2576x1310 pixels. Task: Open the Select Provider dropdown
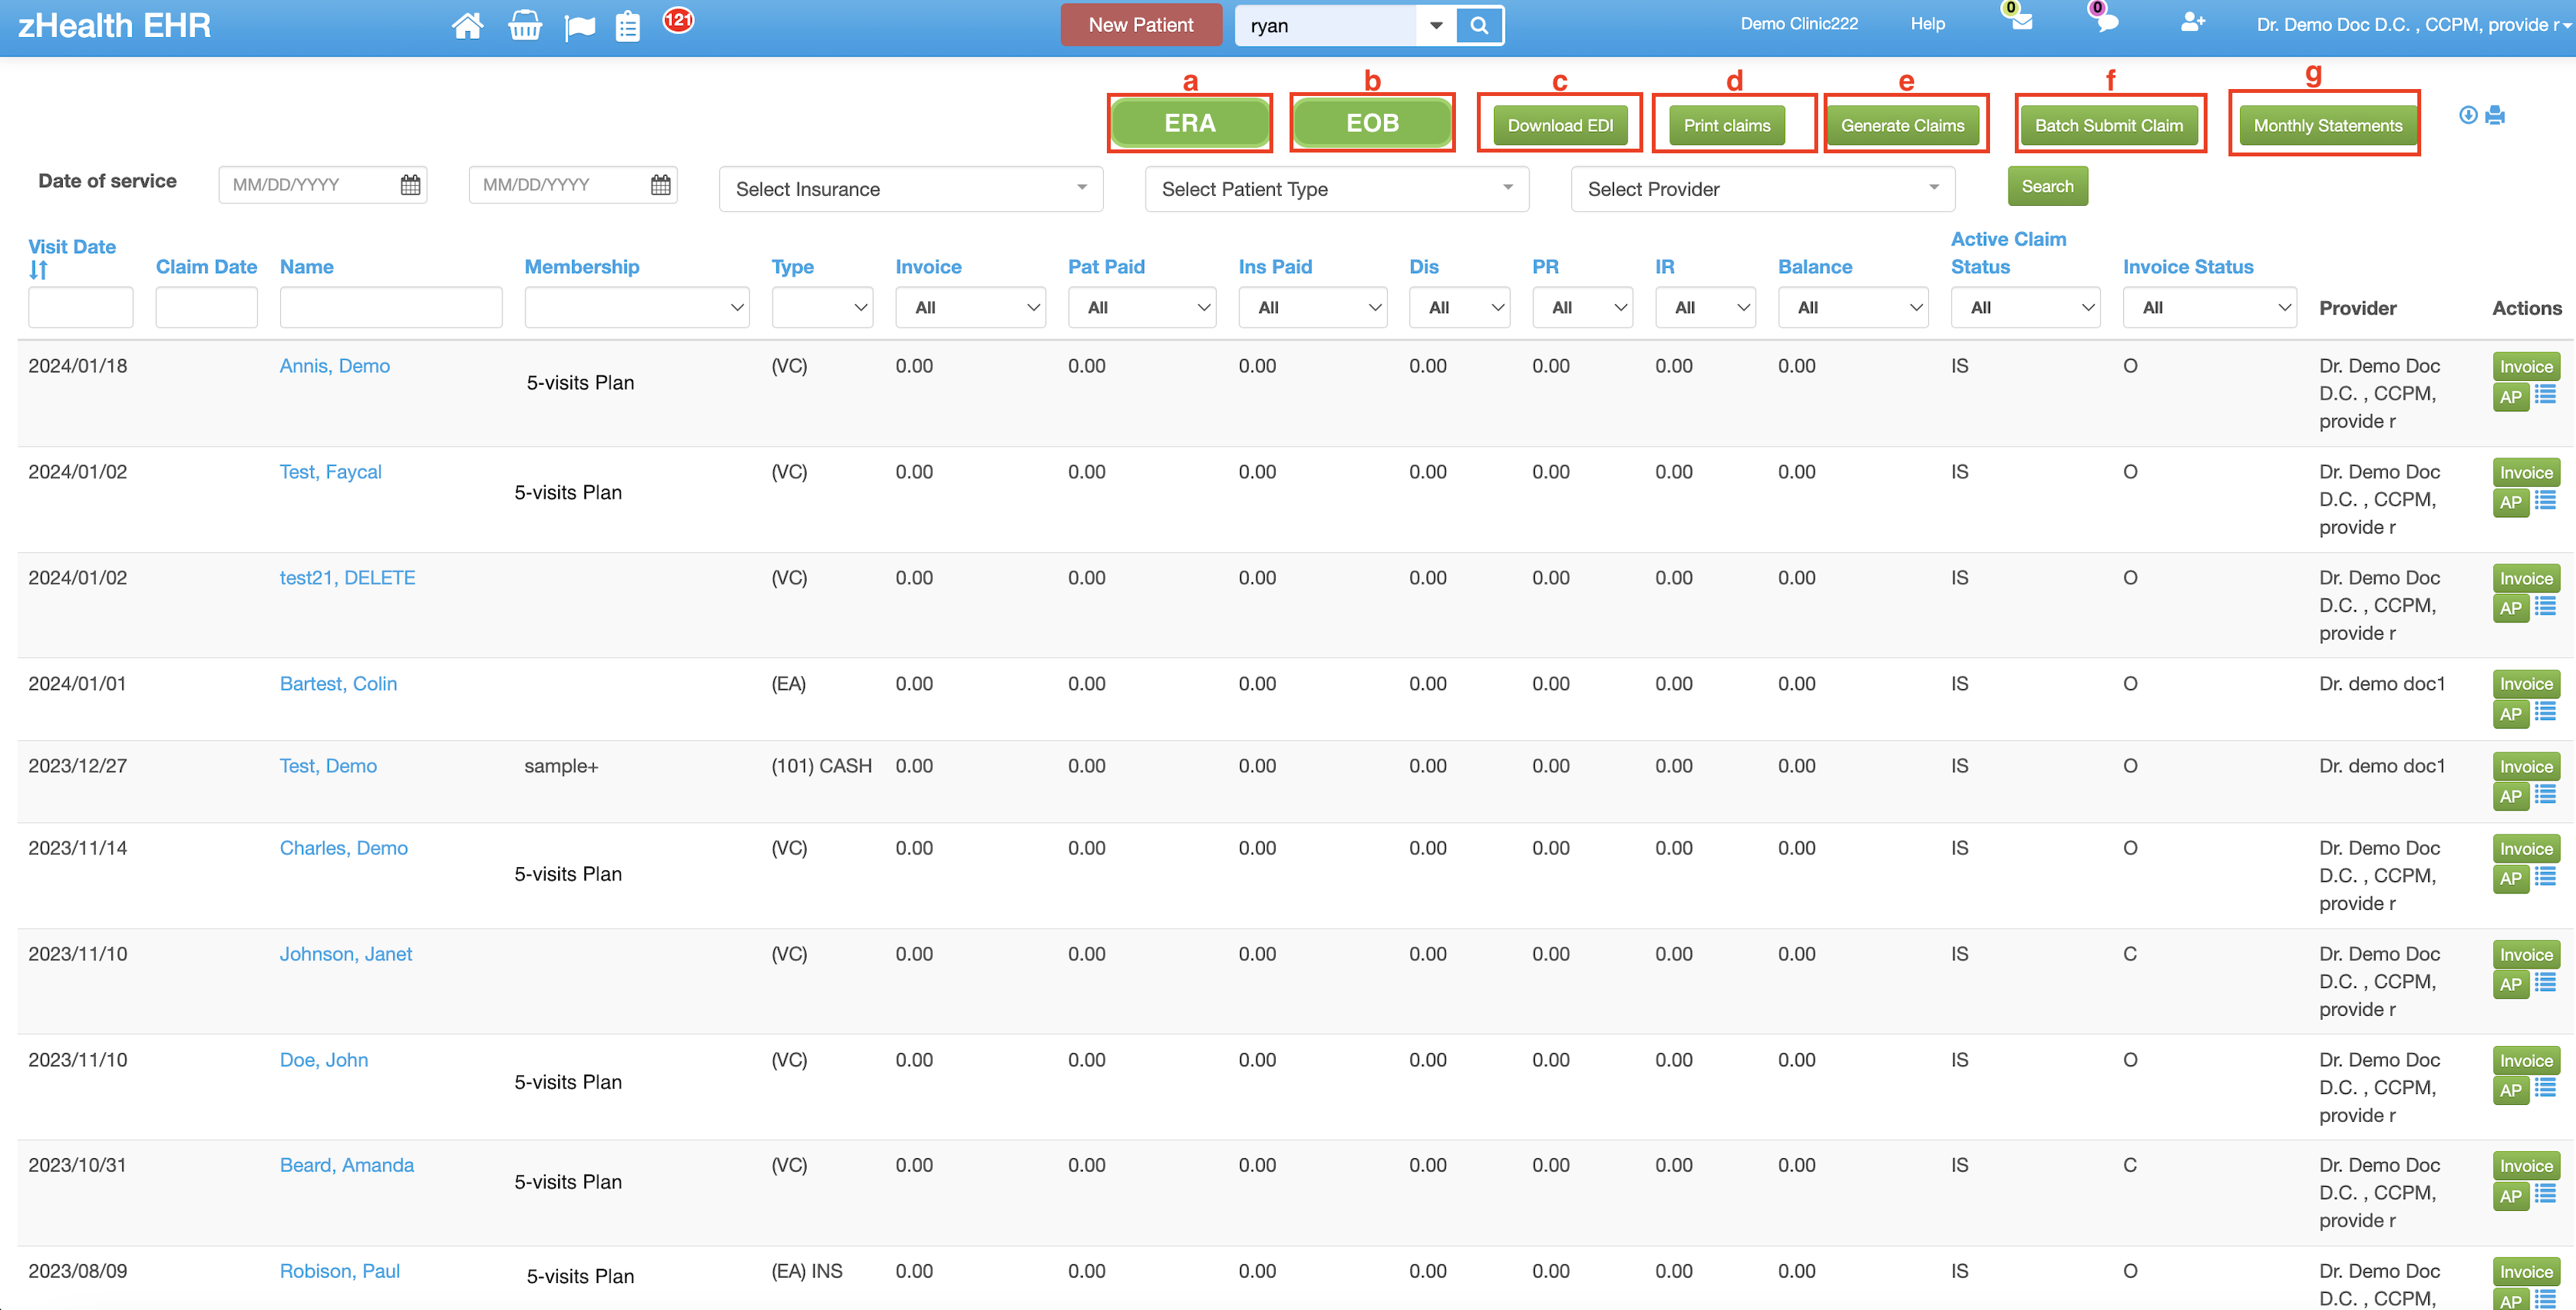click(1762, 189)
